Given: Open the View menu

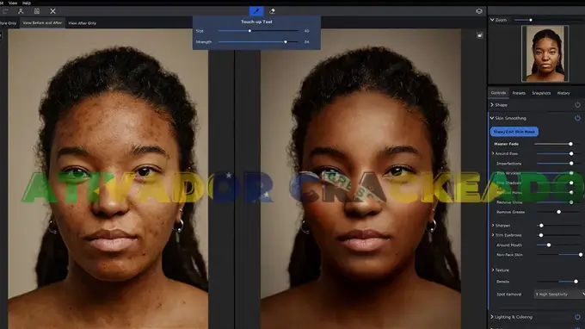Looking at the screenshot, I should tap(13, 3).
